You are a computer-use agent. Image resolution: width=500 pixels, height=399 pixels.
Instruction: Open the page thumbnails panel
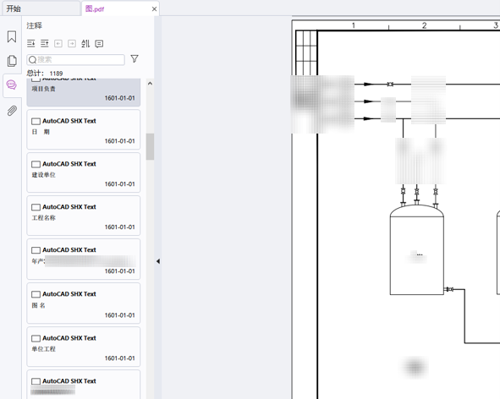pyautogui.click(x=12, y=61)
